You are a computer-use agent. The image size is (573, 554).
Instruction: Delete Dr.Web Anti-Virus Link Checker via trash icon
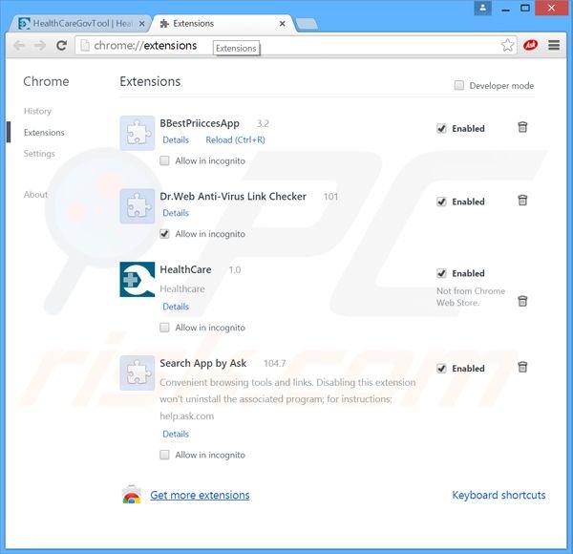coord(522,201)
